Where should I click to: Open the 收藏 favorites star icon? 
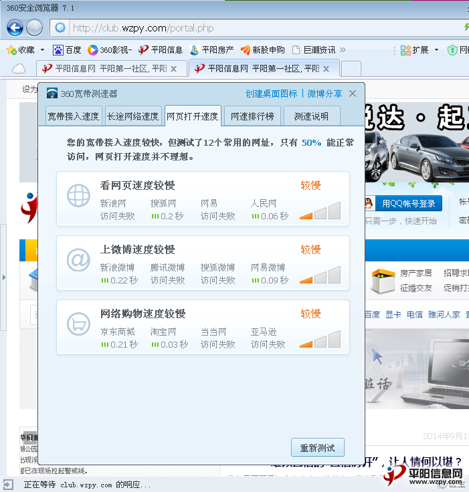[x=11, y=50]
